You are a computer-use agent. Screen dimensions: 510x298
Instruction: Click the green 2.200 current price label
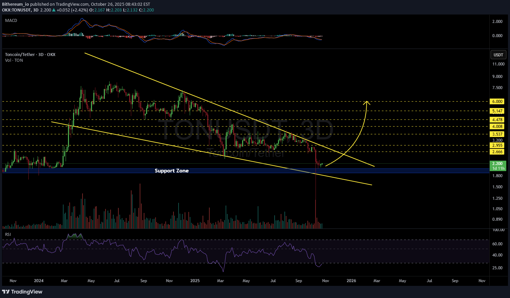497,164
